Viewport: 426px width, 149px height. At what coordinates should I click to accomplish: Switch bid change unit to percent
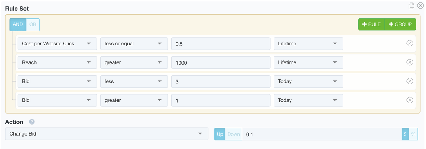click(413, 134)
